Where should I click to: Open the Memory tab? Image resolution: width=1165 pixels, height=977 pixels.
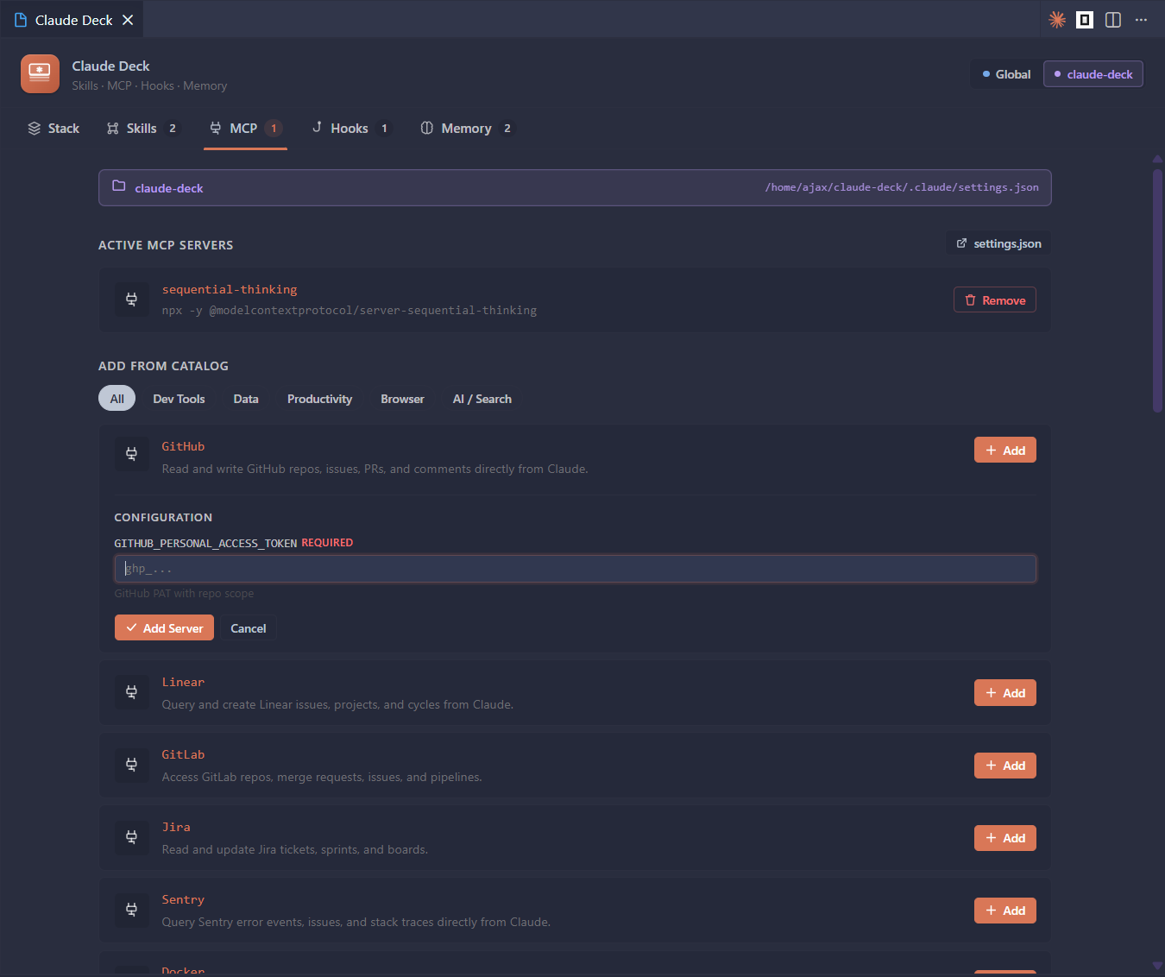(x=467, y=129)
